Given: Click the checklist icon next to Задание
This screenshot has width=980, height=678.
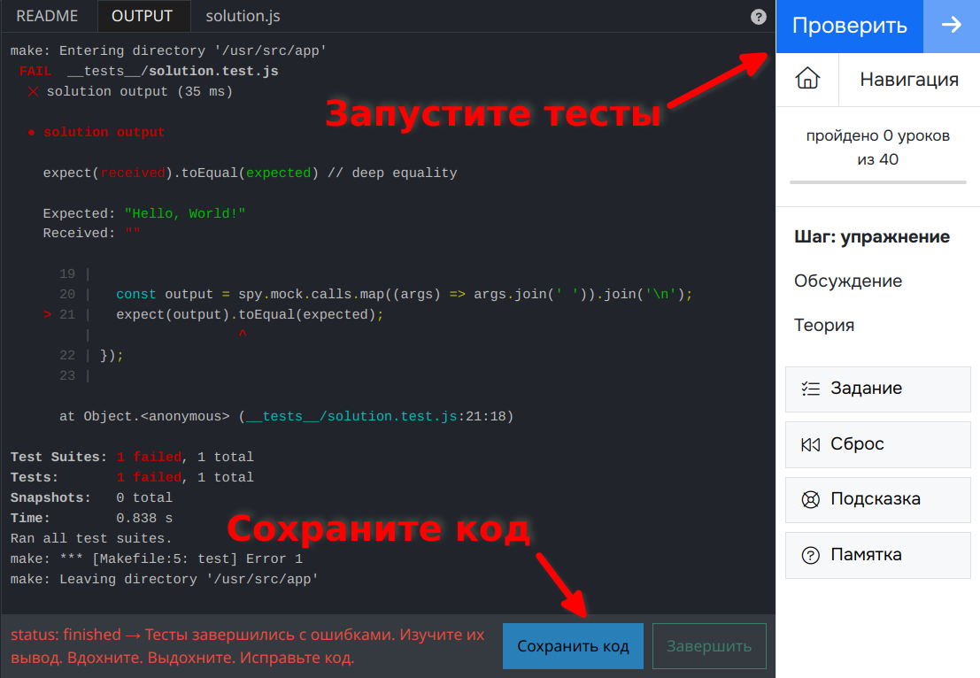Looking at the screenshot, I should (811, 389).
